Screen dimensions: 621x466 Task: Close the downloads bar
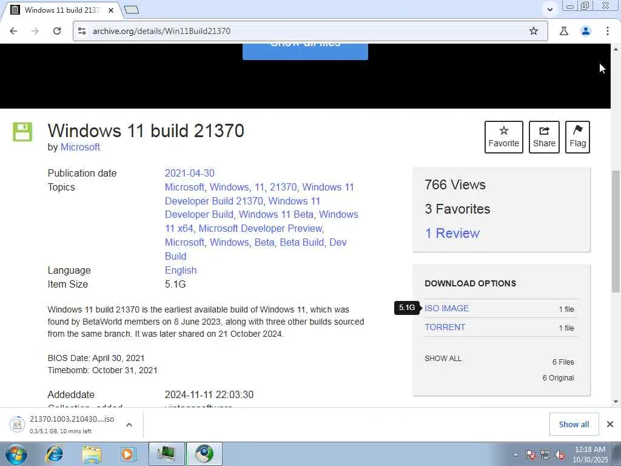tap(610, 424)
